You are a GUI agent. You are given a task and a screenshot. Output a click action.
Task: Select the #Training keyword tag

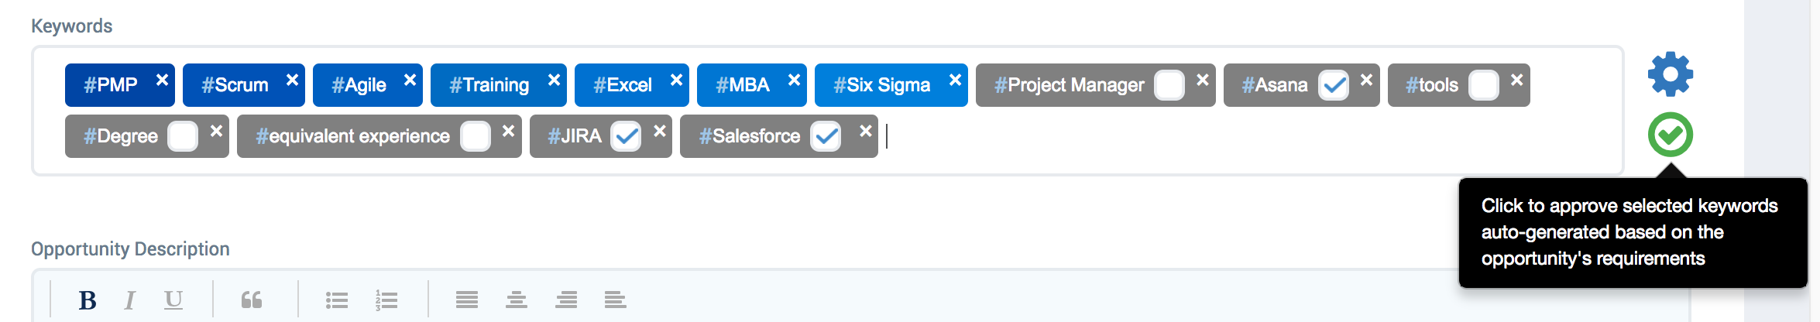(x=489, y=85)
